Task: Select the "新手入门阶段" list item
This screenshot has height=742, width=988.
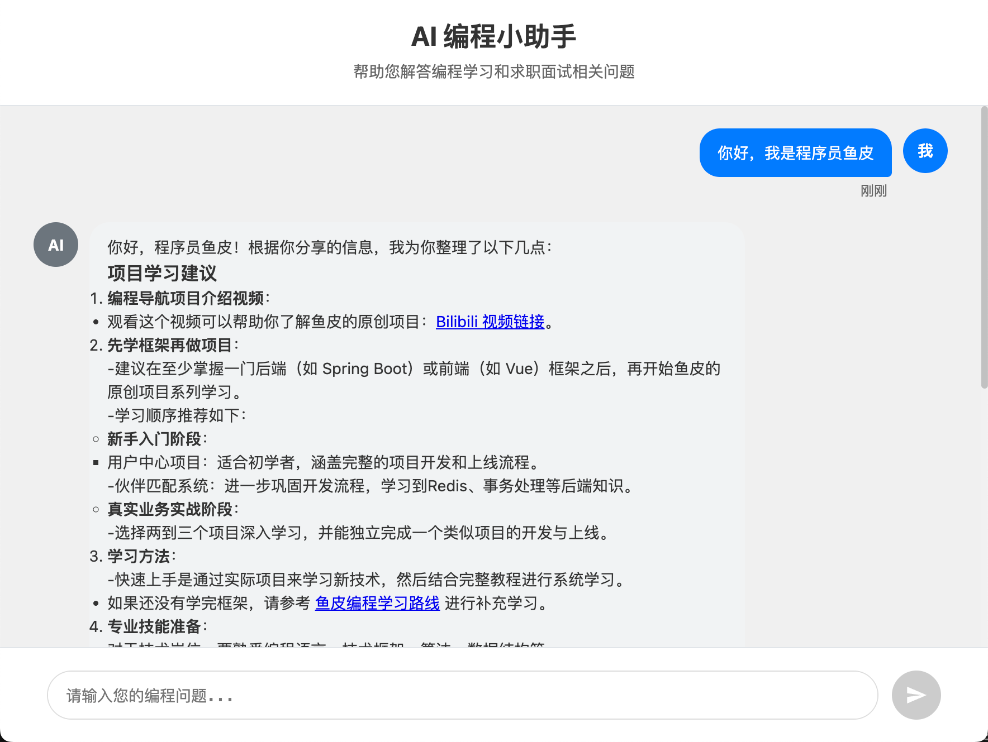Action: (x=155, y=439)
